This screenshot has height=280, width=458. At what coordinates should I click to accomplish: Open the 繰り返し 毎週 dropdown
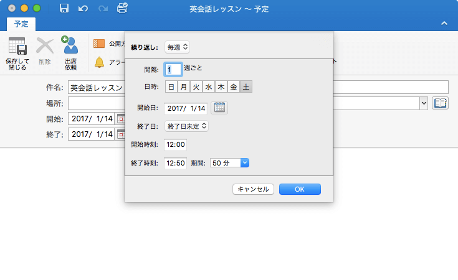tap(177, 47)
